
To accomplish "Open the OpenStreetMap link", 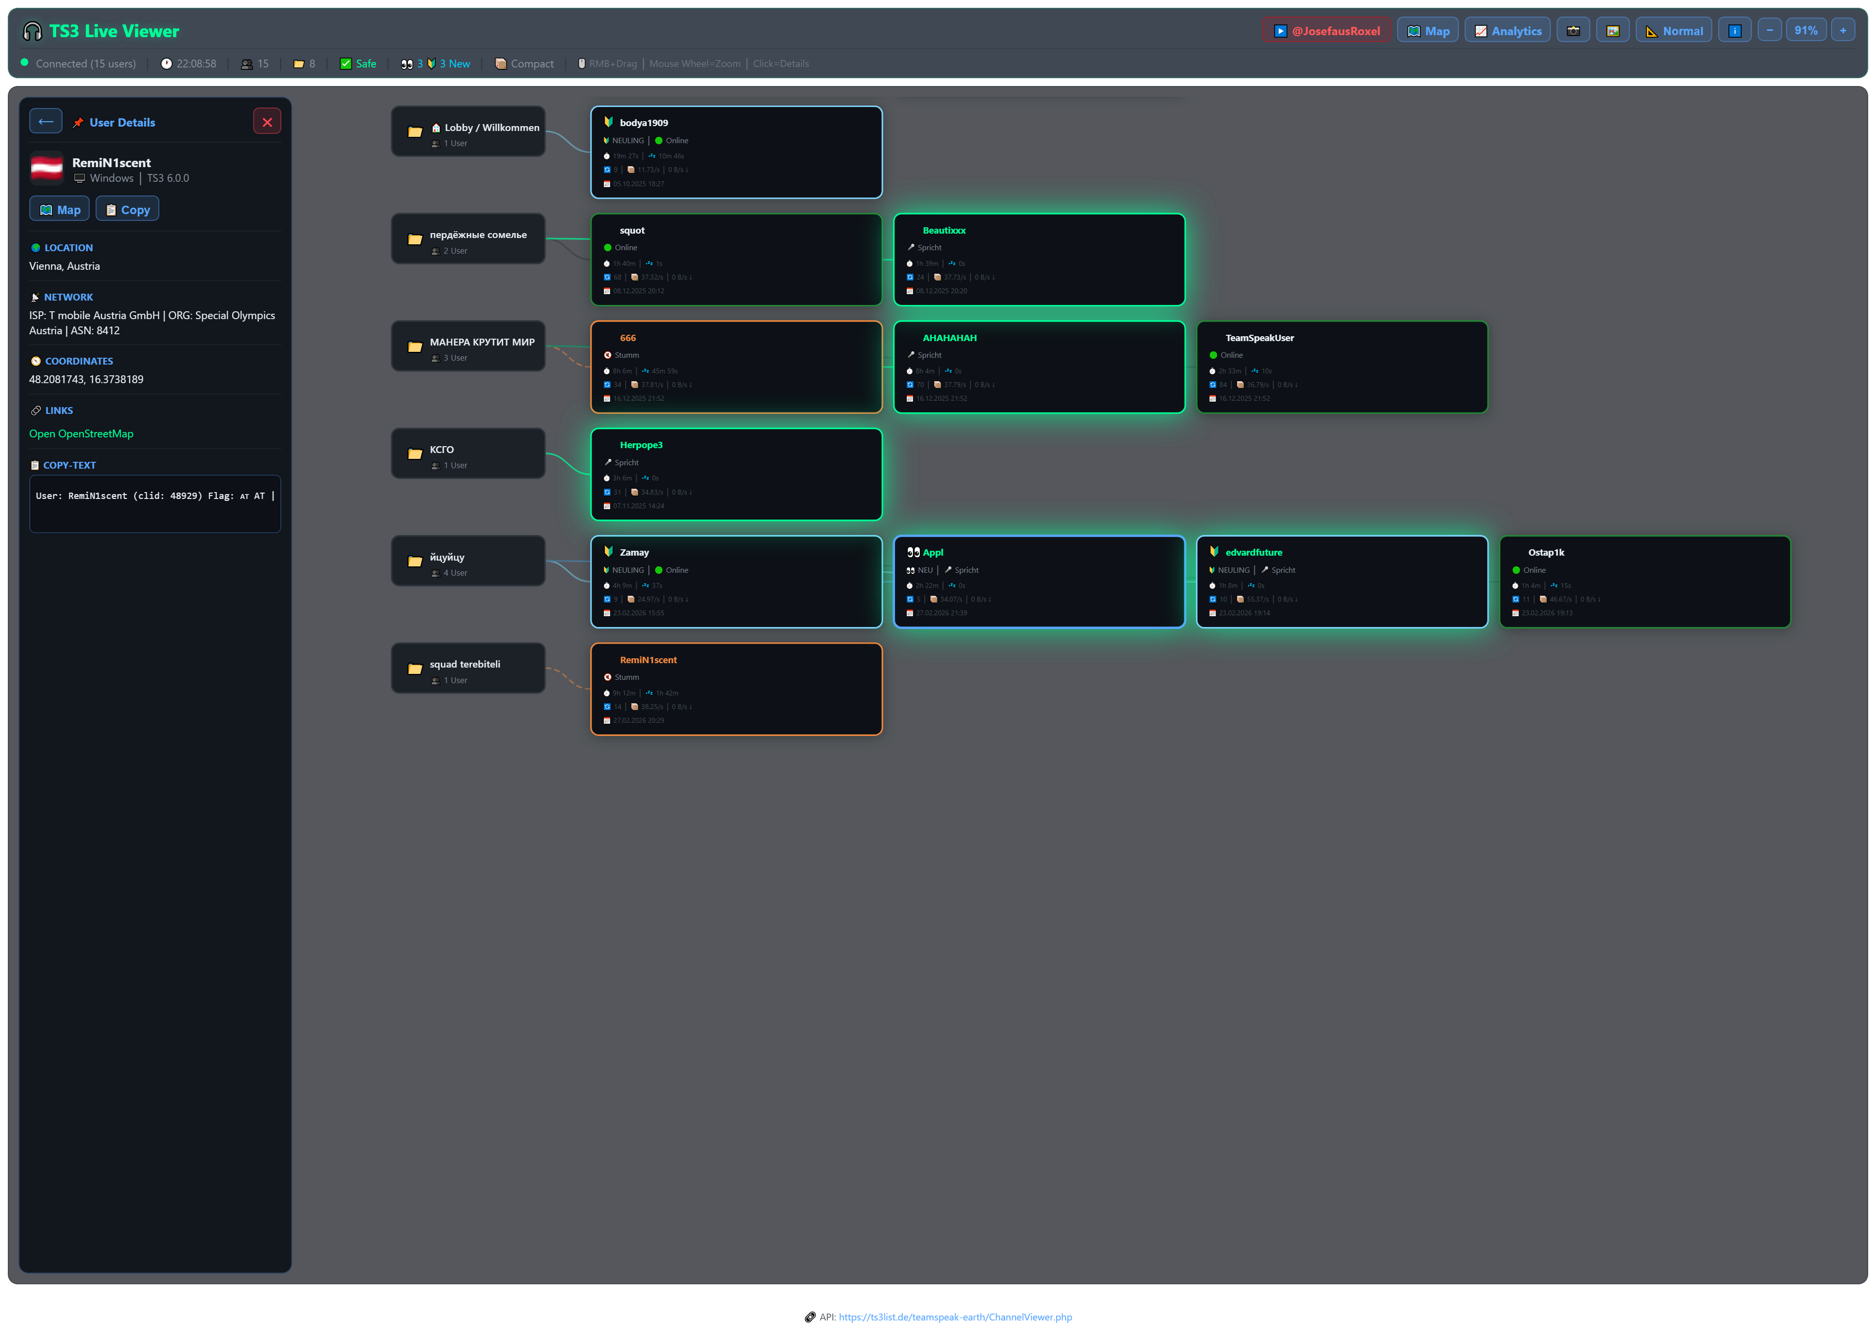I will point(81,434).
